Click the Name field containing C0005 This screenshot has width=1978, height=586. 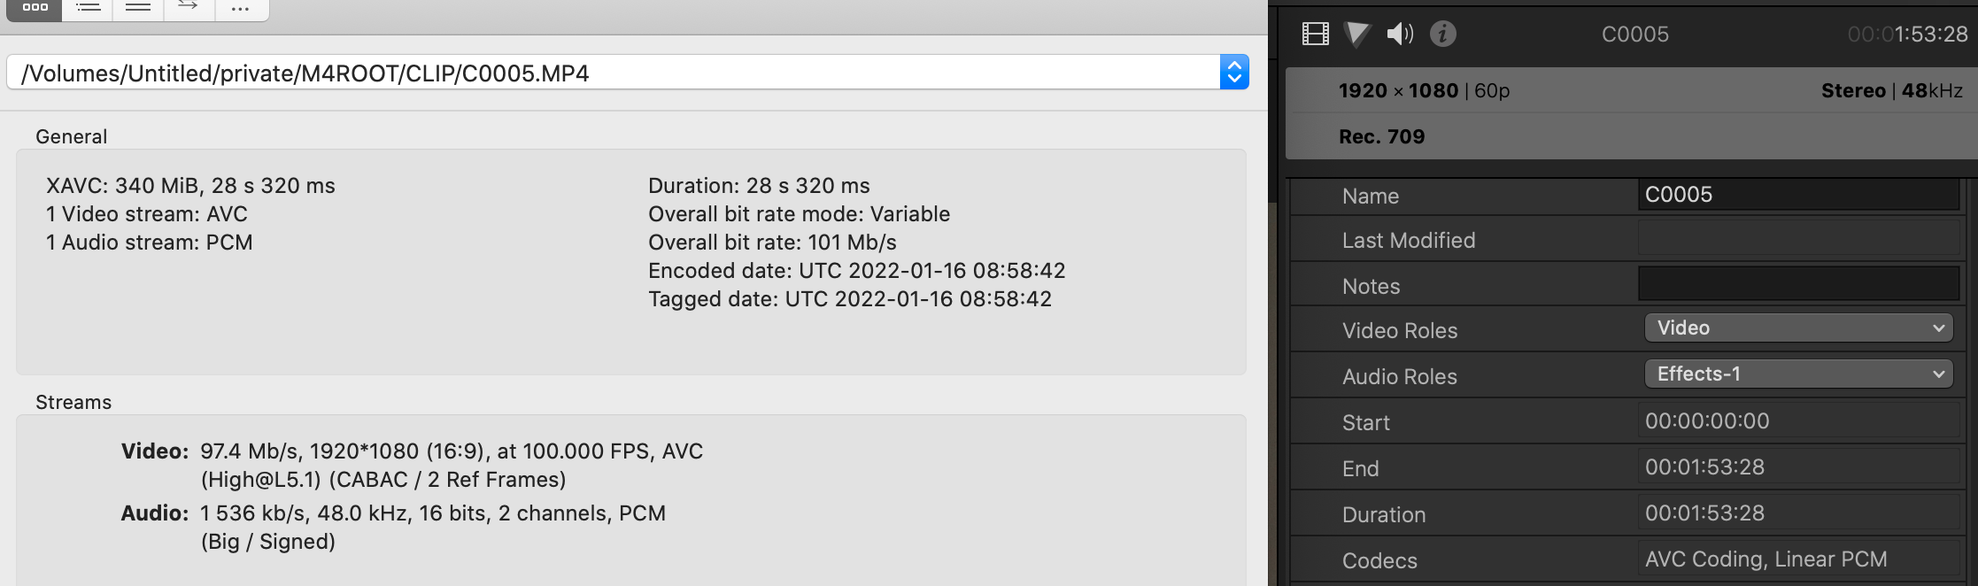1797,195
